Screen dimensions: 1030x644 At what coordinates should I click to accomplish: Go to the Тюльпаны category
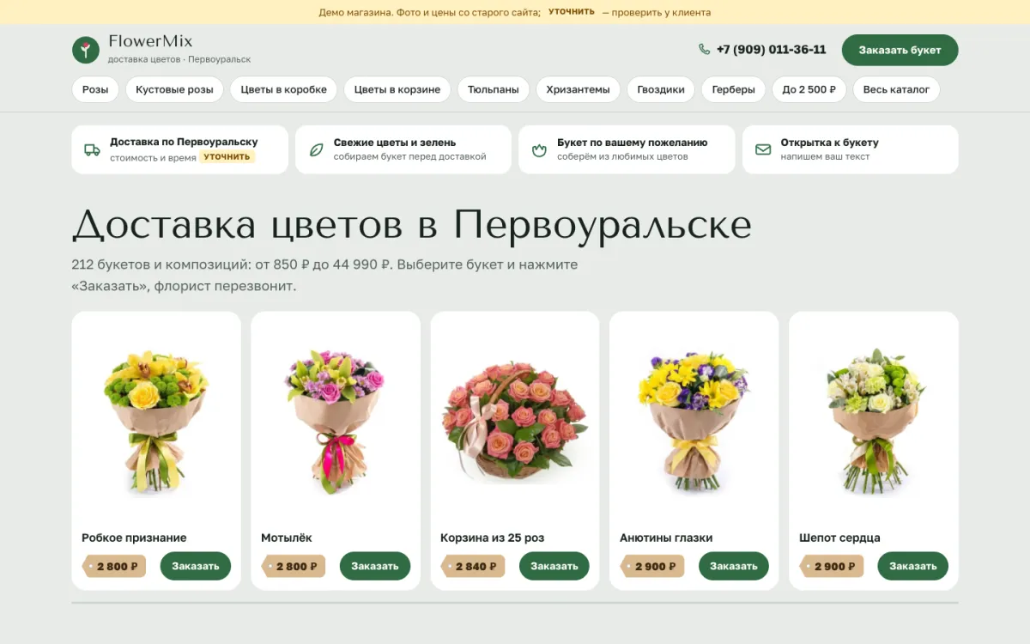pos(494,89)
